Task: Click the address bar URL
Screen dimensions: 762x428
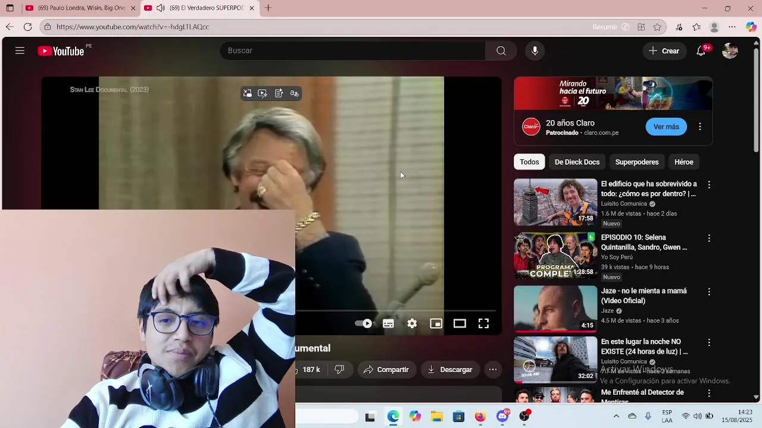Action: [133, 27]
